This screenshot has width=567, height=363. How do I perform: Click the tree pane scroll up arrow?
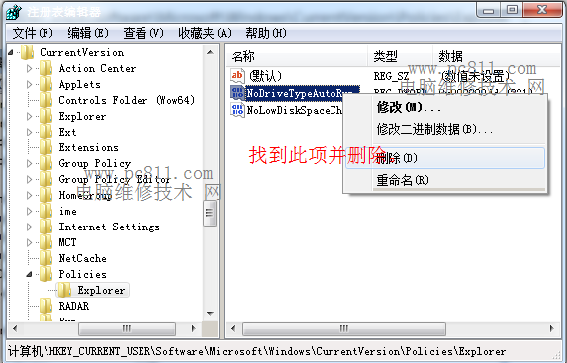coord(210,52)
